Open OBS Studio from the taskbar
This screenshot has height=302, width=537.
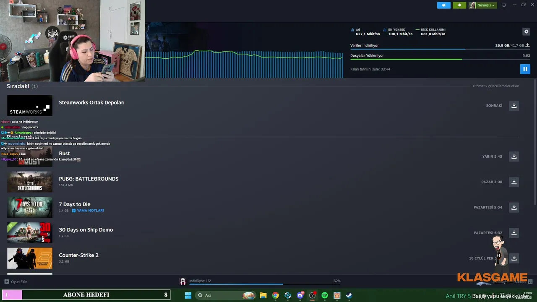(x=312, y=295)
